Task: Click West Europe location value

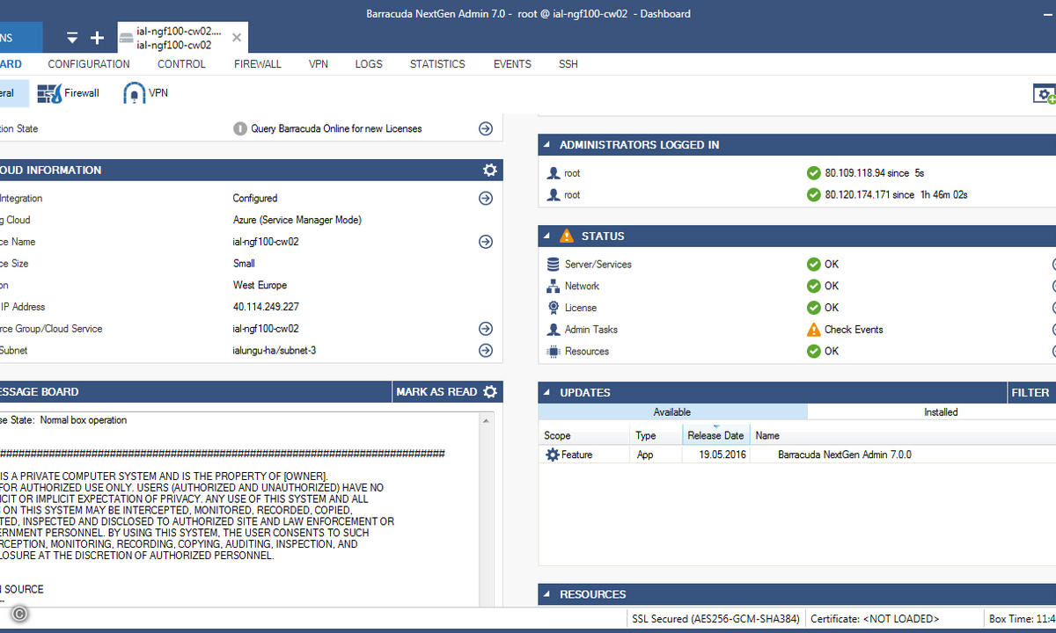Action: (260, 286)
